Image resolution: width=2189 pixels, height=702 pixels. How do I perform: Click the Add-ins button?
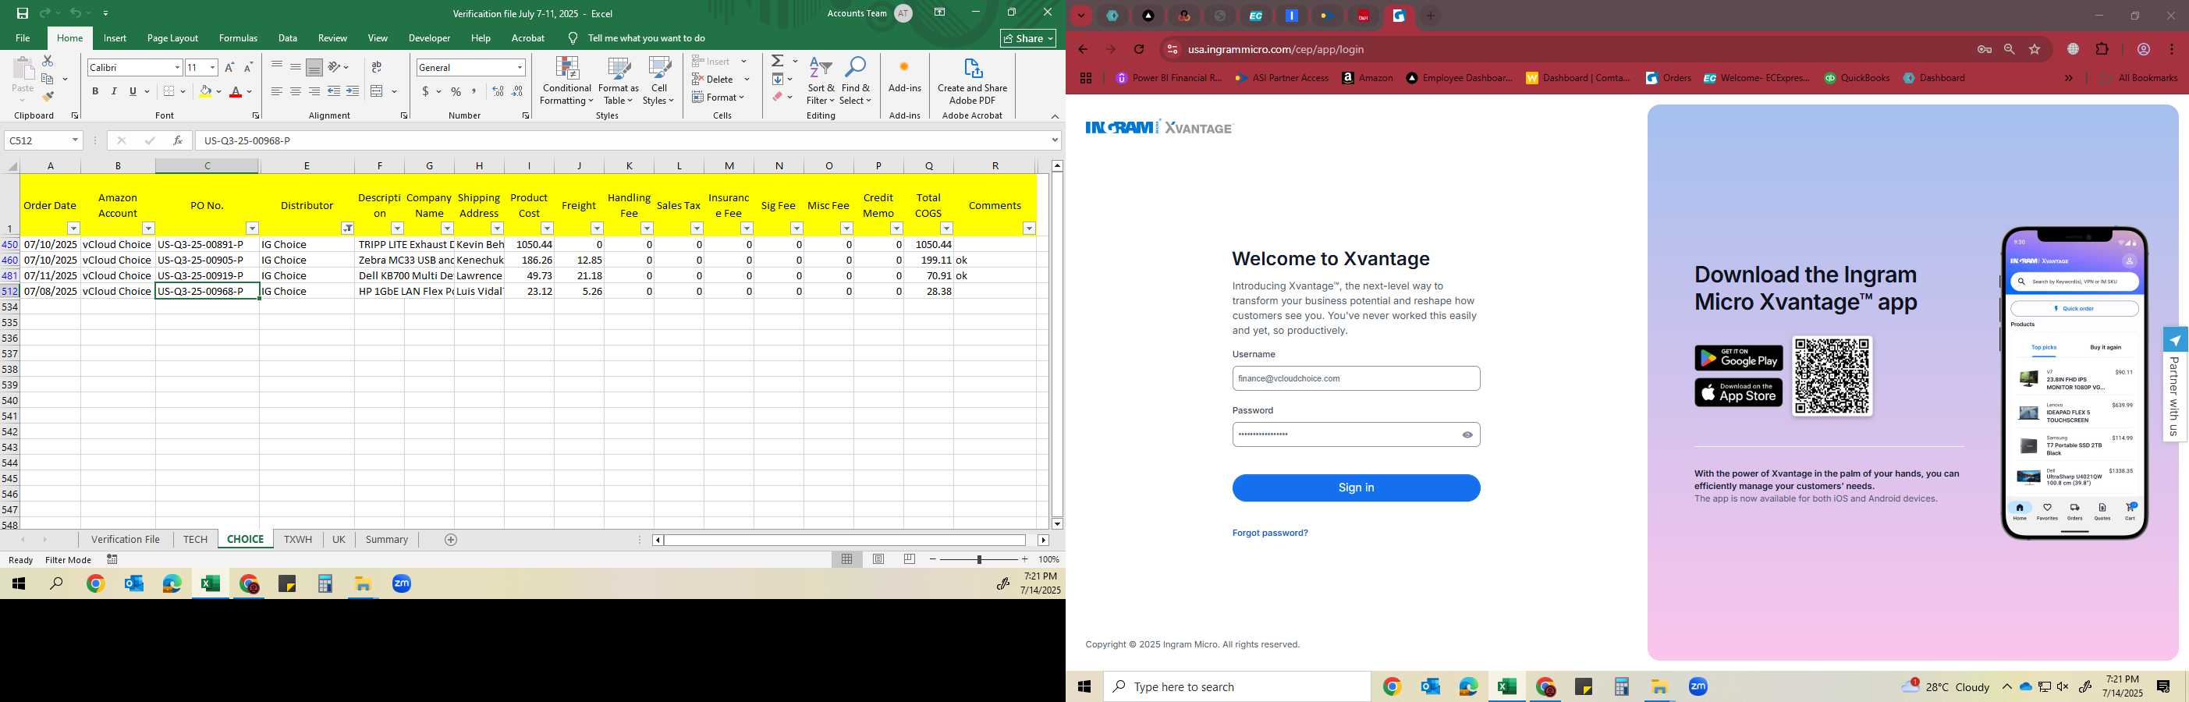[905, 76]
